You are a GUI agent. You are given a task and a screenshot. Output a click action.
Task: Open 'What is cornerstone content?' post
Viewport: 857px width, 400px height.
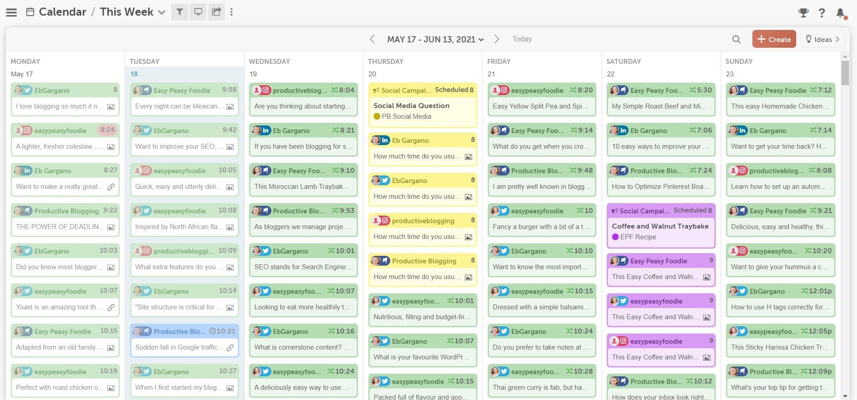pyautogui.click(x=304, y=341)
